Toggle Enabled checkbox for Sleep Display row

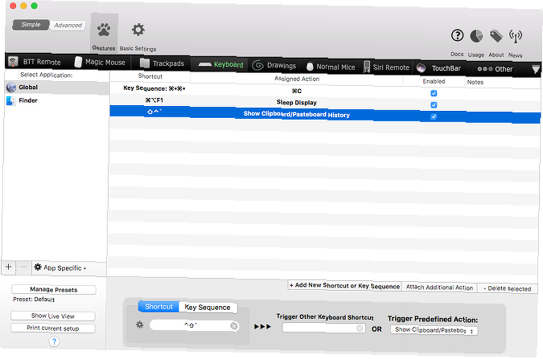coord(433,105)
